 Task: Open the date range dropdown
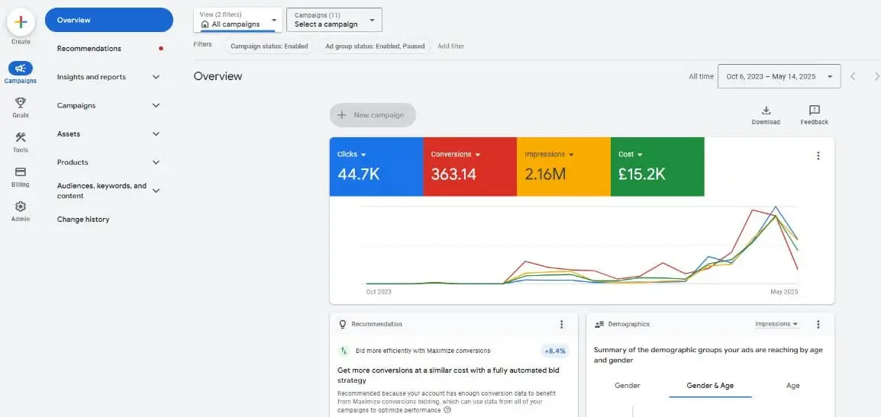click(x=779, y=76)
